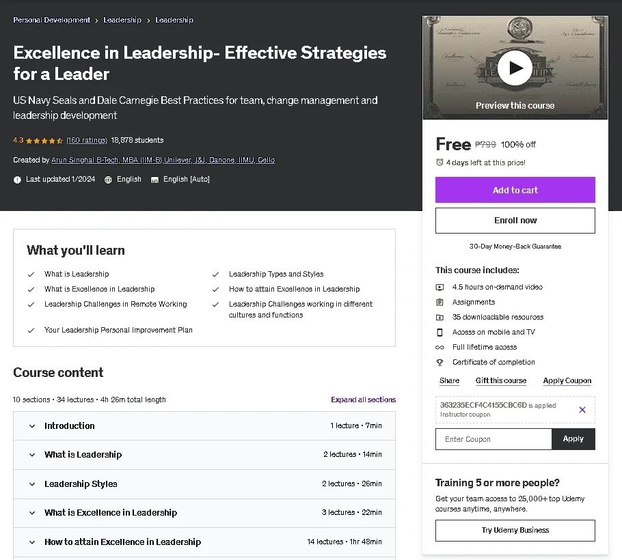Open Personal Development breadcrumb
Viewport: 622px width, 560px height.
[51, 20]
